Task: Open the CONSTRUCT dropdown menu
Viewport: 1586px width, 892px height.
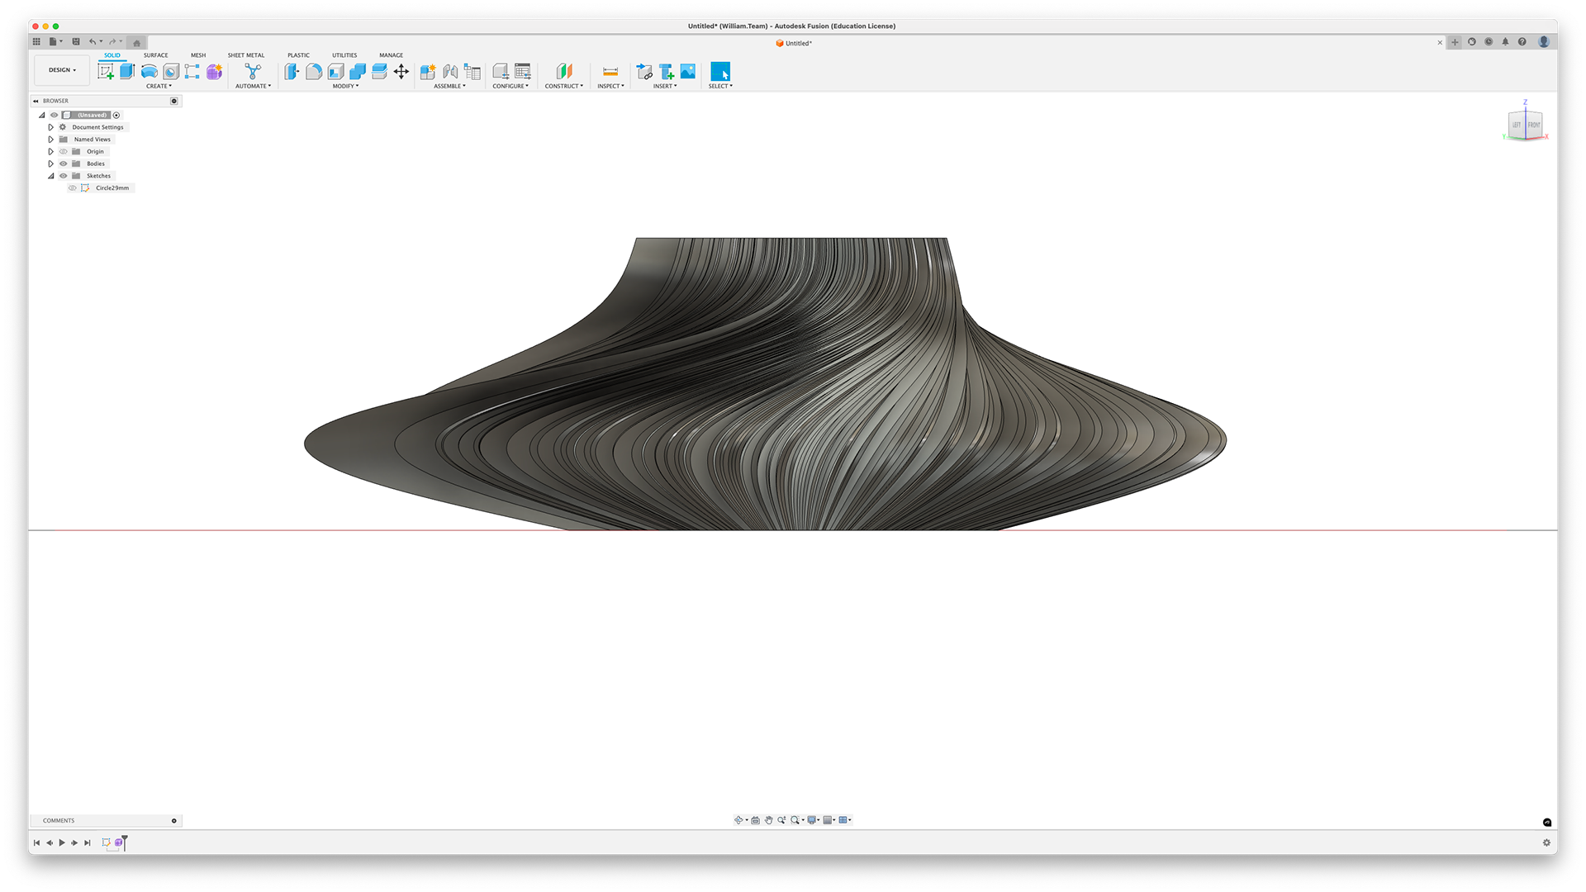Action: [x=563, y=86]
